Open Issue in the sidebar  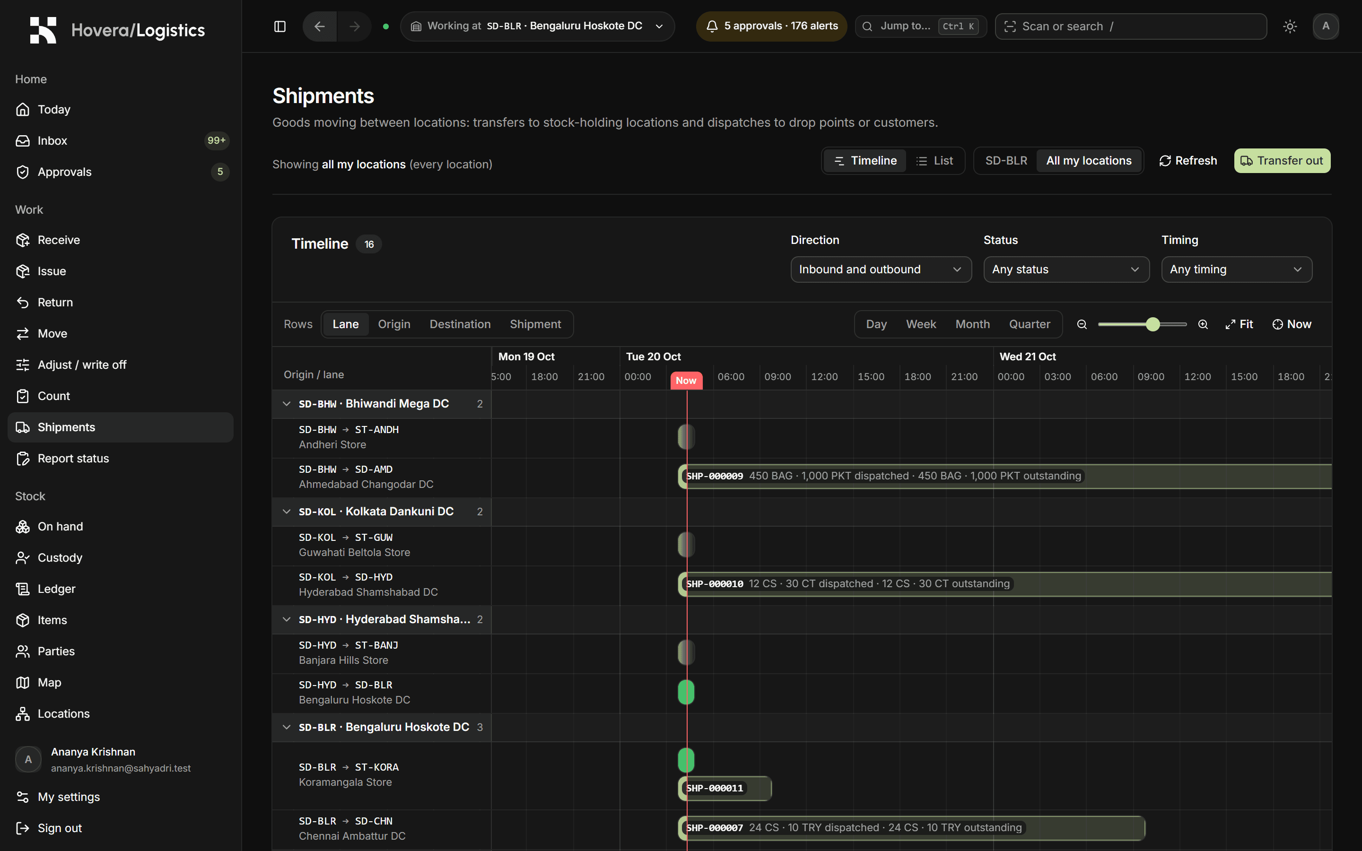pyautogui.click(x=121, y=271)
